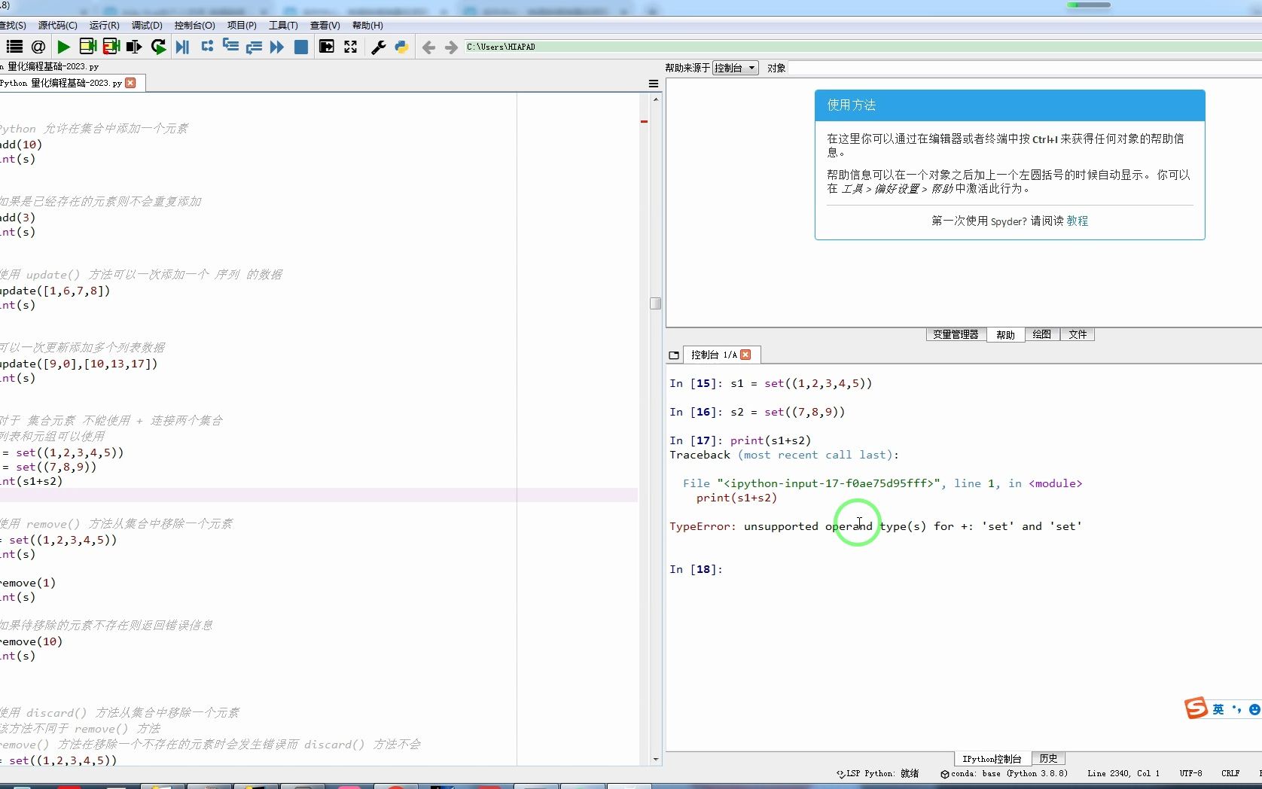
Task: Switch the input language 英 indicator
Action: (x=1218, y=709)
